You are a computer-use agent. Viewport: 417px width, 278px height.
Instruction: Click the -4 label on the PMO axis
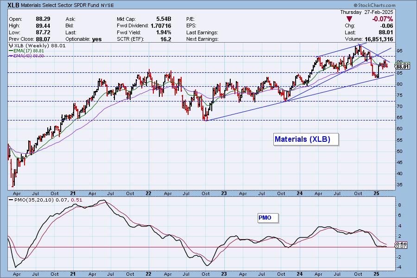[x=398, y=267]
